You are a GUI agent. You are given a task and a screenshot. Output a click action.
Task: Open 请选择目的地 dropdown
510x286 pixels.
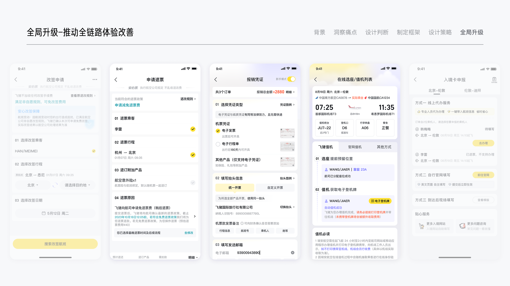[77, 185]
